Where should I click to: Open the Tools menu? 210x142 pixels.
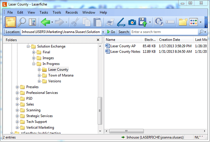pyautogui.click(x=57, y=12)
